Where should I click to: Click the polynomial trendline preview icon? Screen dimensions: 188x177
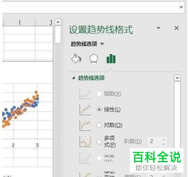coord(85,141)
